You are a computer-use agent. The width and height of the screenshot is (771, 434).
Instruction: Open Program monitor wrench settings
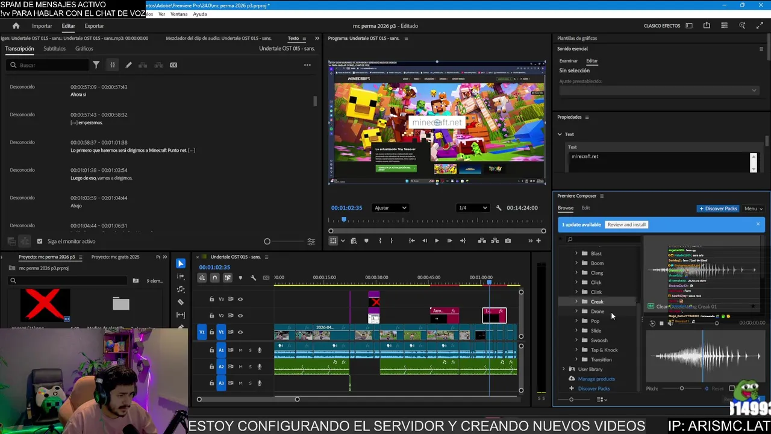pyautogui.click(x=498, y=208)
